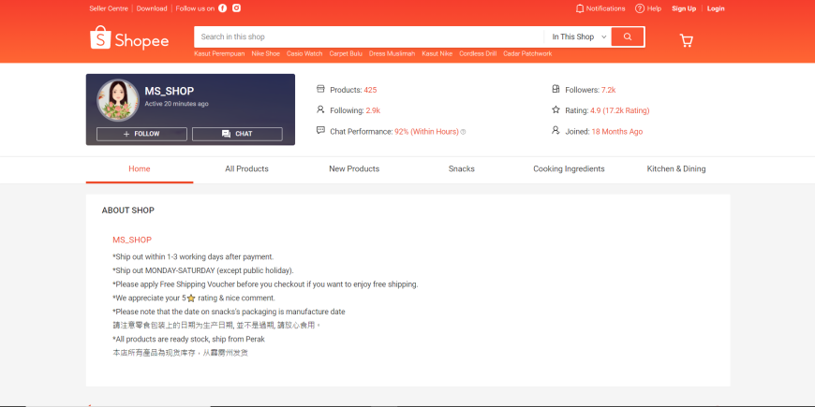The height and width of the screenshot is (407, 815).
Task: Click the Rating star icon
Action: (x=556, y=110)
